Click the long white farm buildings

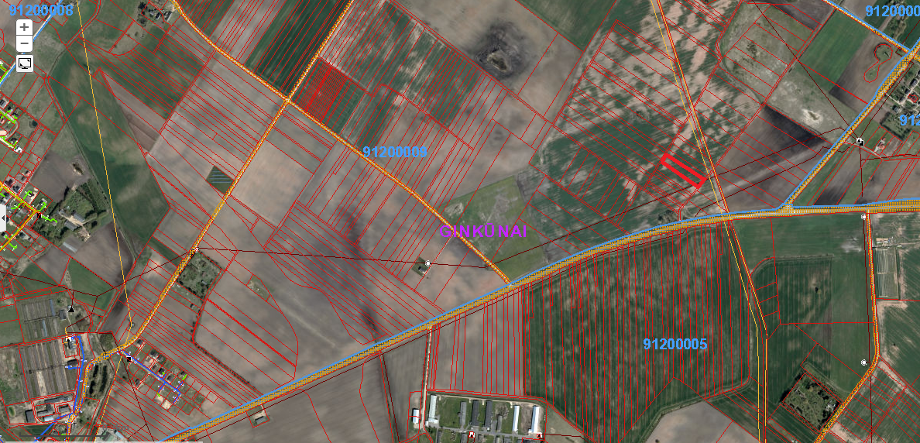point(486,417)
